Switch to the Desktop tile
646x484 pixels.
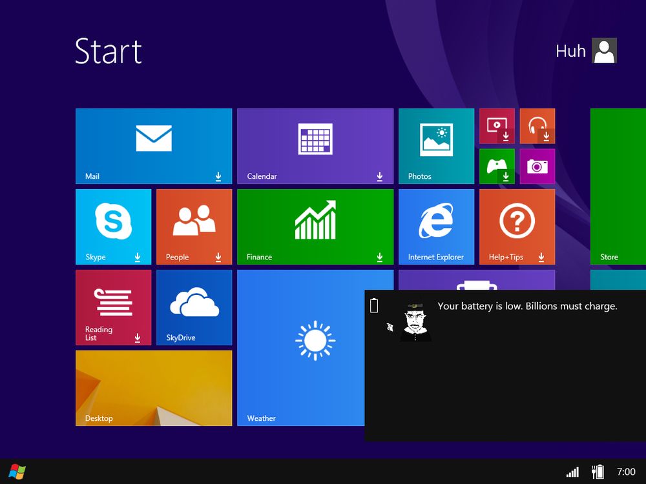[x=154, y=387]
